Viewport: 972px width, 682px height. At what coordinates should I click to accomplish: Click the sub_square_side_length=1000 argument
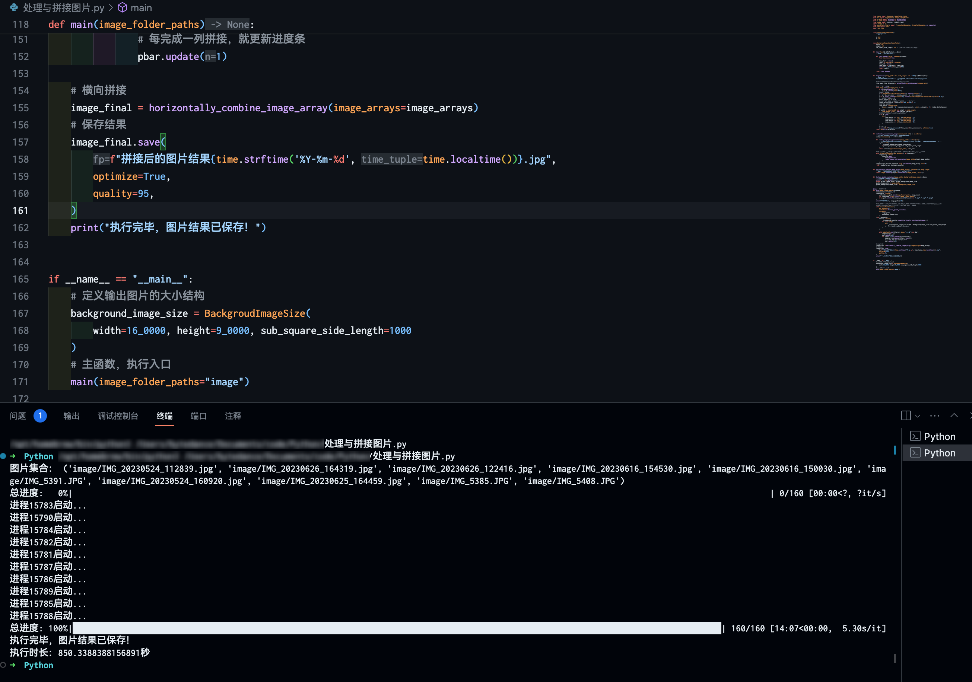click(336, 331)
